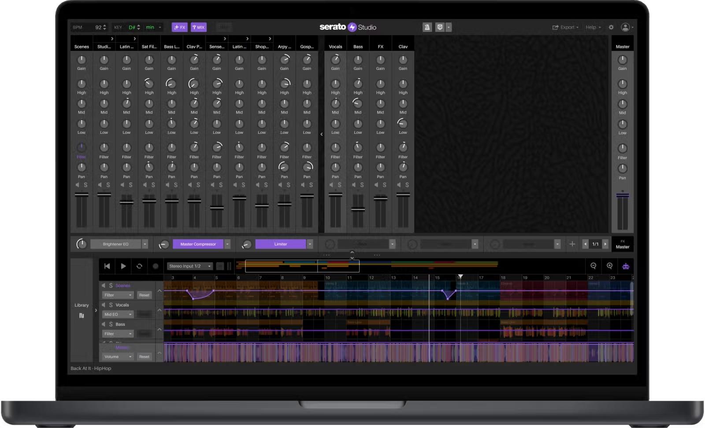
Task: Click the Library icon in the left sidebar
Action: tap(82, 315)
